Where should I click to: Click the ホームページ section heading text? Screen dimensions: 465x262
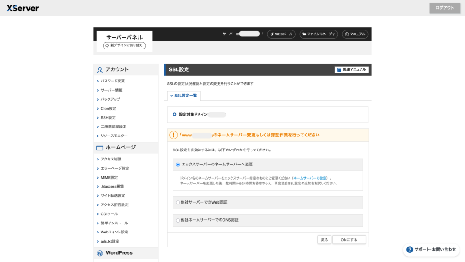121,147
